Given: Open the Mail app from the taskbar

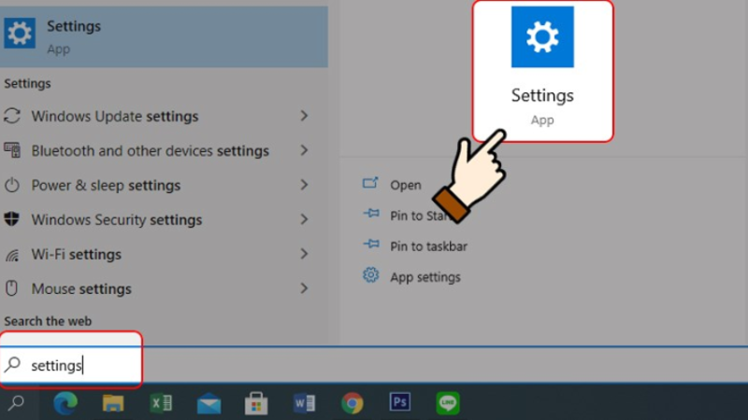Looking at the screenshot, I should (209, 404).
